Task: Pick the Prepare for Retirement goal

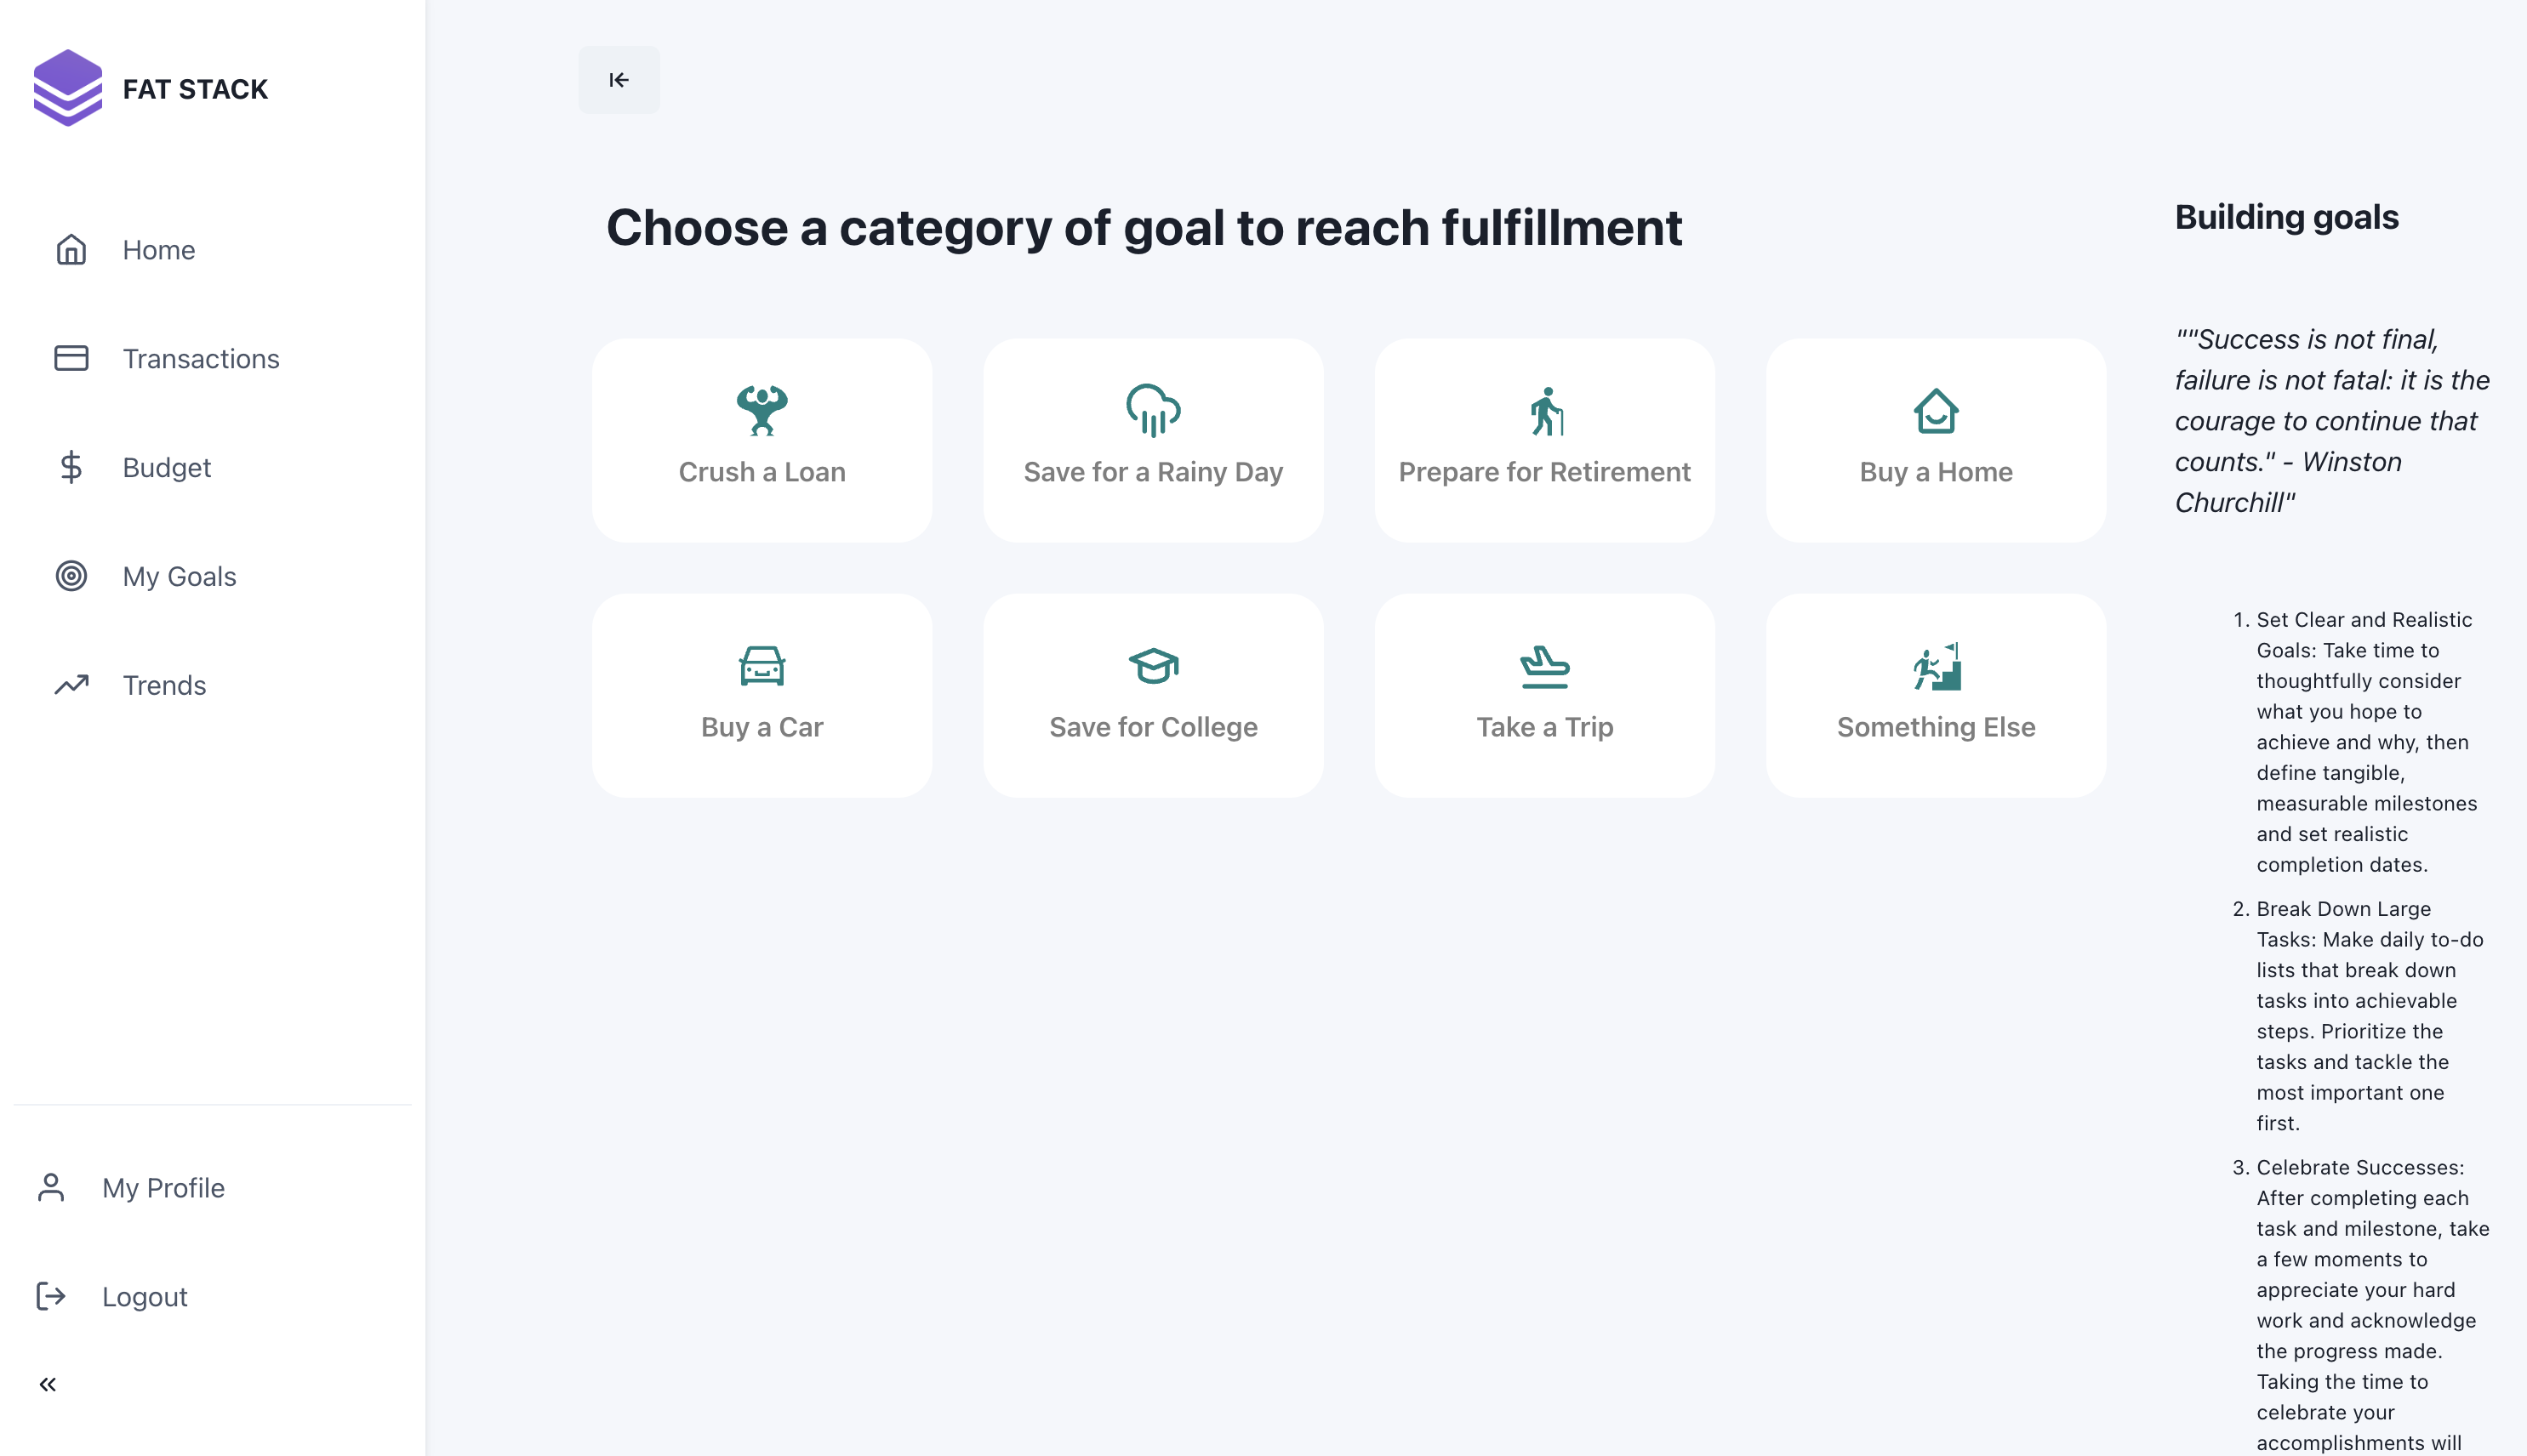Action: pyautogui.click(x=1544, y=440)
